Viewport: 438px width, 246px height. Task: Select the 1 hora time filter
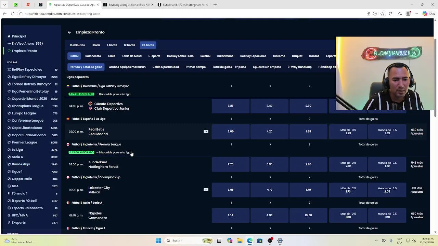click(95, 45)
